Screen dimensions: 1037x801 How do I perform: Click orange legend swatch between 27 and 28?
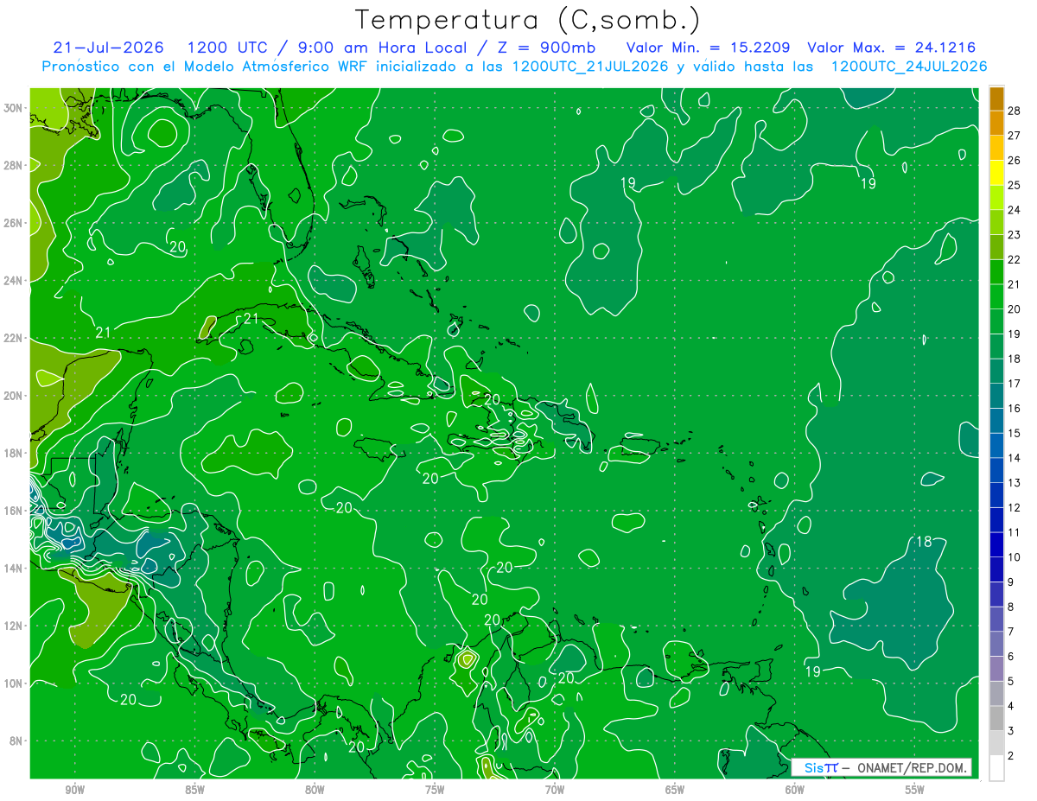996,123
